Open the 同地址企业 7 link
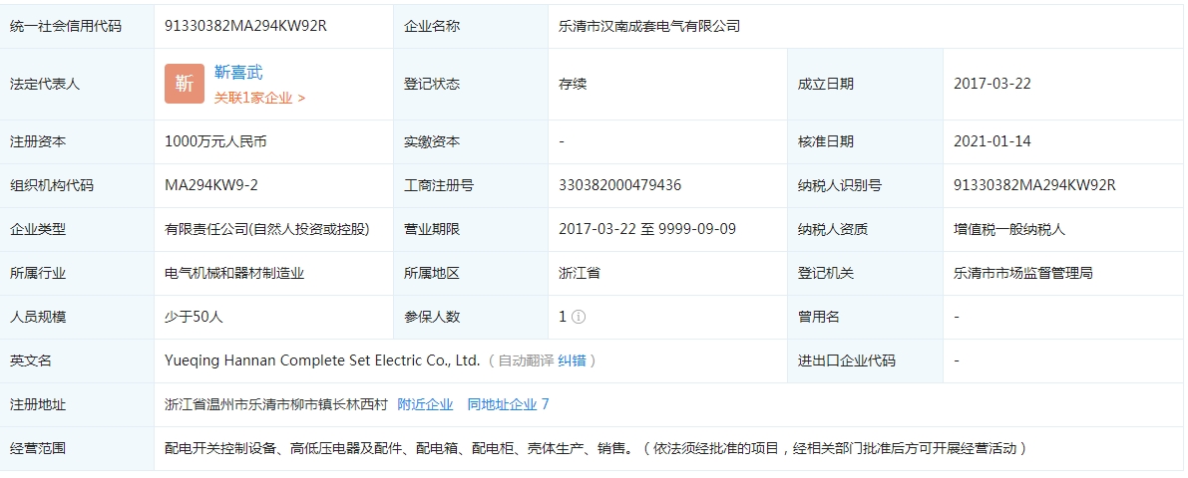This screenshot has width=1188, height=478. pyautogui.click(x=508, y=404)
